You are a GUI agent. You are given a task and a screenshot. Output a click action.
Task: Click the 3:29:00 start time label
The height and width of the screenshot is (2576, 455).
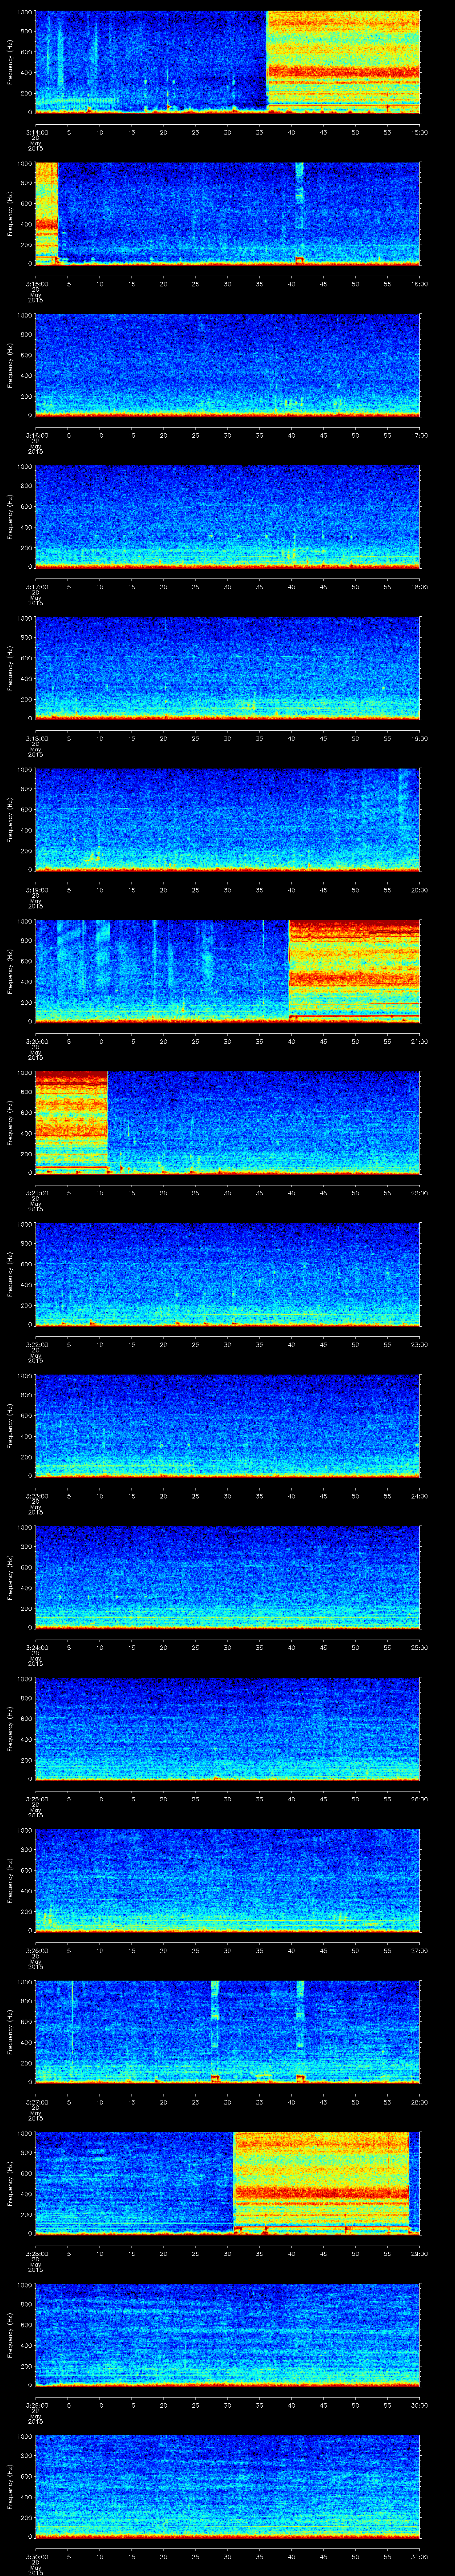pyautogui.click(x=36, y=2406)
